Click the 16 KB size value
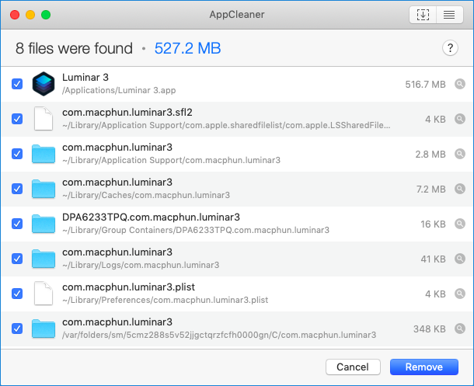The width and height of the screenshot is (474, 386). (x=433, y=224)
